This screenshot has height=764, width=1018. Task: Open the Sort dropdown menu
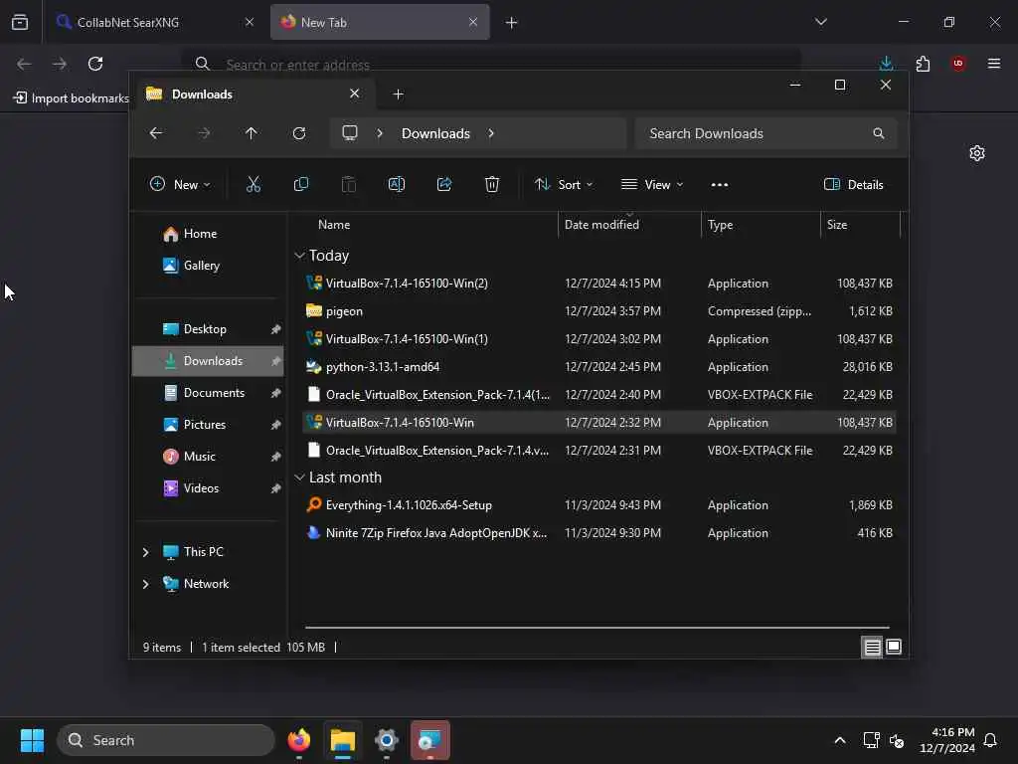pyautogui.click(x=564, y=185)
